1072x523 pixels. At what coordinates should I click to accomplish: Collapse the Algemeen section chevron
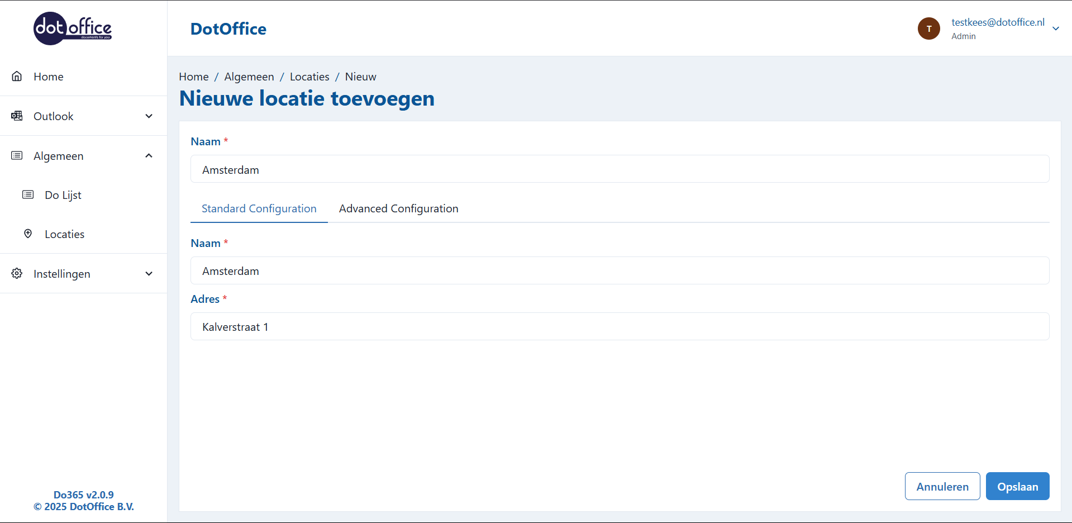click(x=149, y=156)
